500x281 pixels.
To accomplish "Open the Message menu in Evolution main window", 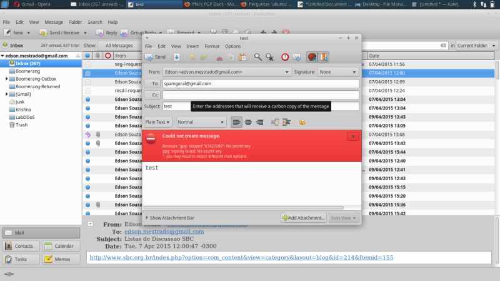I will pyautogui.click(x=54, y=22).
